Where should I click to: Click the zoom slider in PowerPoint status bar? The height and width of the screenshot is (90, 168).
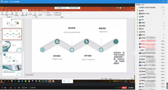tap(125, 79)
